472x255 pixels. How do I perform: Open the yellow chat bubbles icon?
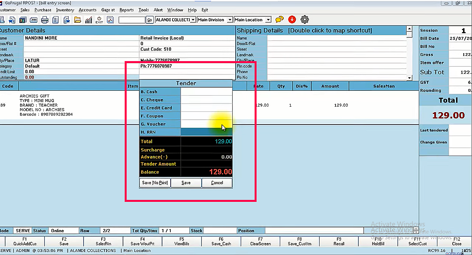click(x=279, y=20)
